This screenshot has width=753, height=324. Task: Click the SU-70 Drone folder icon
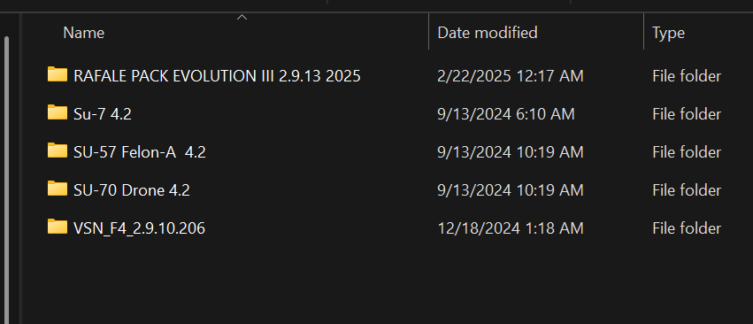(58, 189)
